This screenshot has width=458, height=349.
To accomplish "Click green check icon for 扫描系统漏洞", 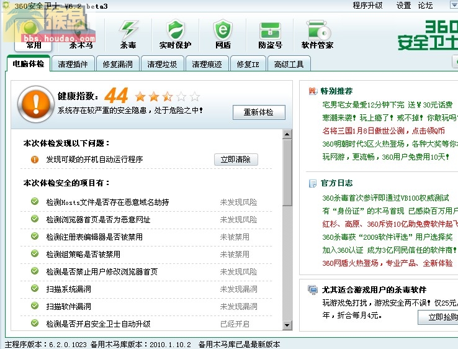I will point(35,288).
